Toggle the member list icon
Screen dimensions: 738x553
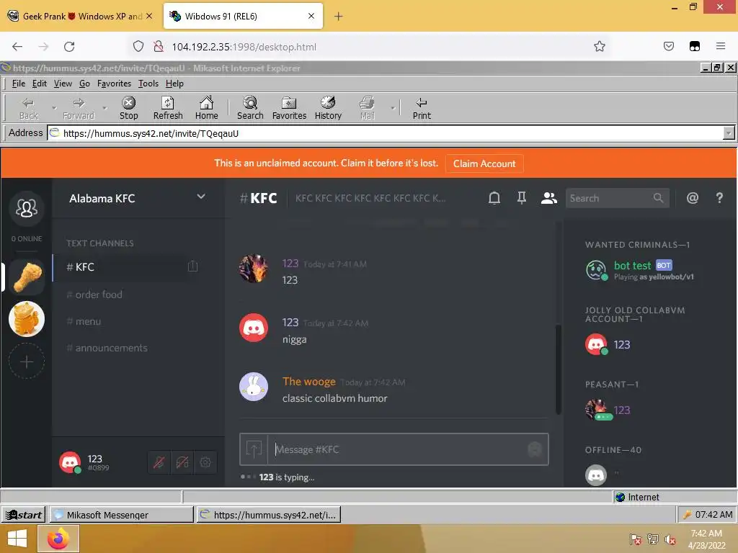tap(548, 198)
